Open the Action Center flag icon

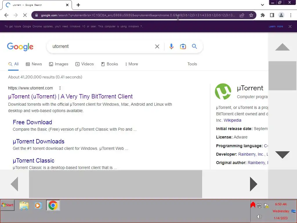click(266, 205)
